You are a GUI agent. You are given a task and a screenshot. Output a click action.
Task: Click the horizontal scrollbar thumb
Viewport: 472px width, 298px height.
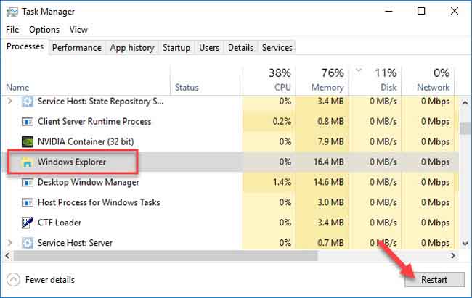[x=166, y=256]
